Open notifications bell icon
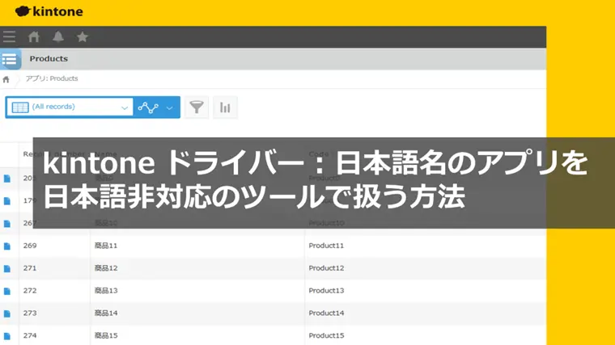Image resolution: width=615 pixels, height=345 pixels. (58, 37)
